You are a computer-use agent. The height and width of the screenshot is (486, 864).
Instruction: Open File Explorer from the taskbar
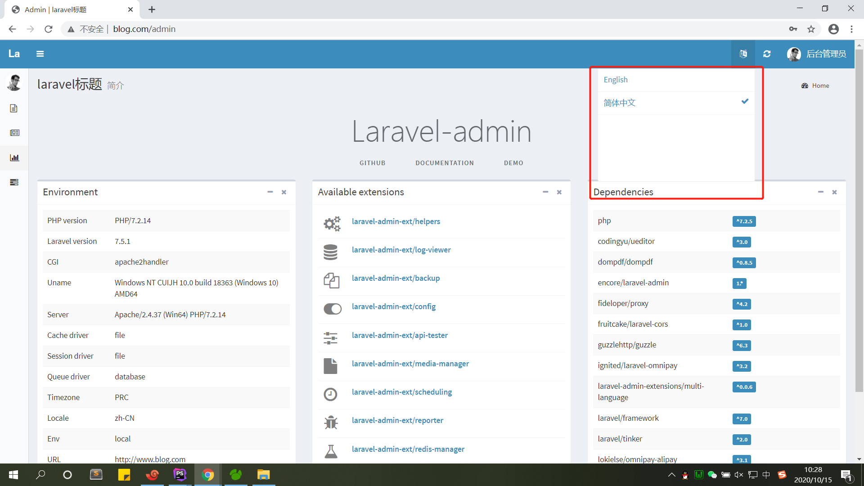[263, 475]
